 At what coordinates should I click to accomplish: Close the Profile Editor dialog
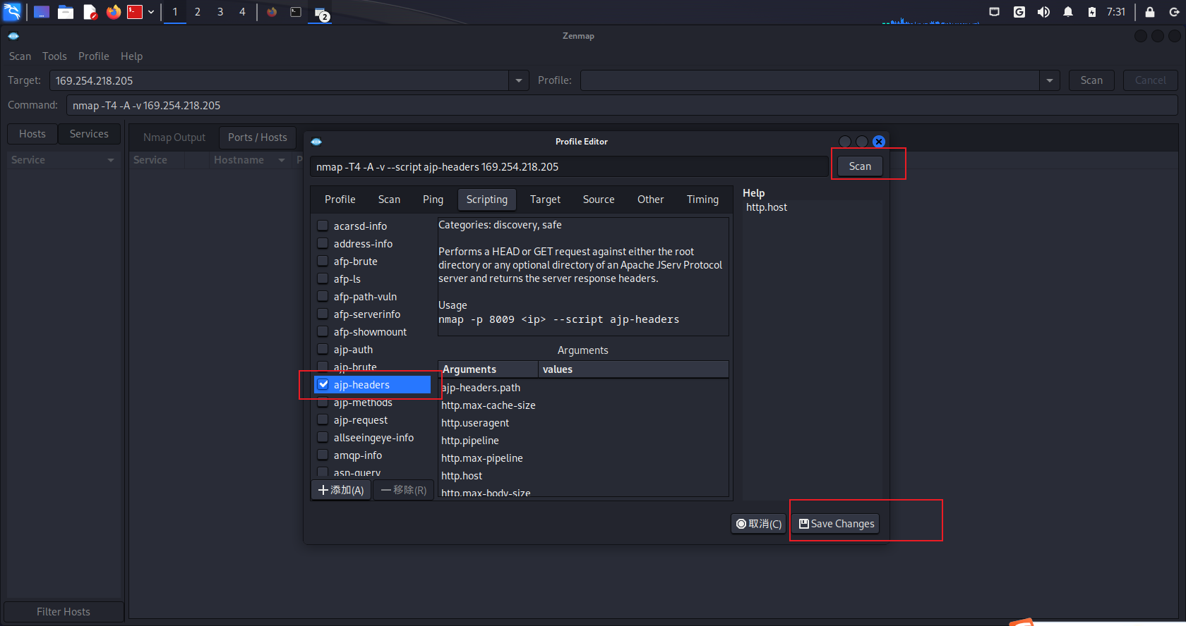pos(879,142)
